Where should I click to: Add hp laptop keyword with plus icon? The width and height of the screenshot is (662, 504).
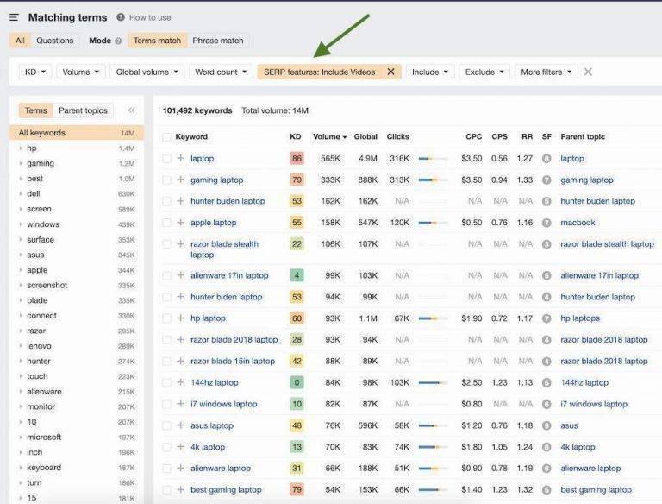pyautogui.click(x=181, y=318)
